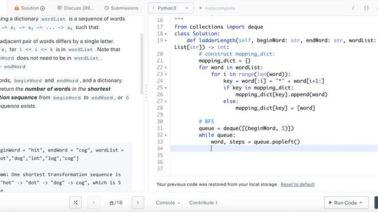Screen dimensions: 378x212
Task: Place cursor on empty line 34
Action: pyautogui.click(x=274, y=148)
